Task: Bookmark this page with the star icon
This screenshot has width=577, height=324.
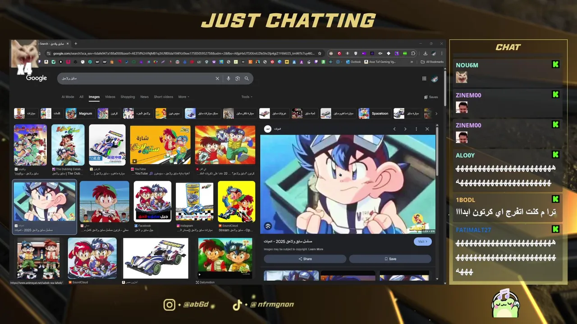Action: (320, 53)
